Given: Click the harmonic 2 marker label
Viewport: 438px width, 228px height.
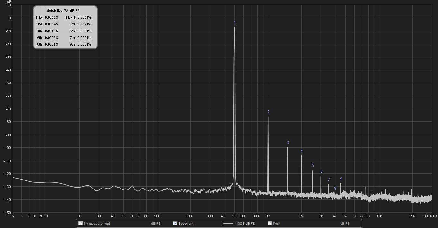Looking at the screenshot, I should point(268,112).
